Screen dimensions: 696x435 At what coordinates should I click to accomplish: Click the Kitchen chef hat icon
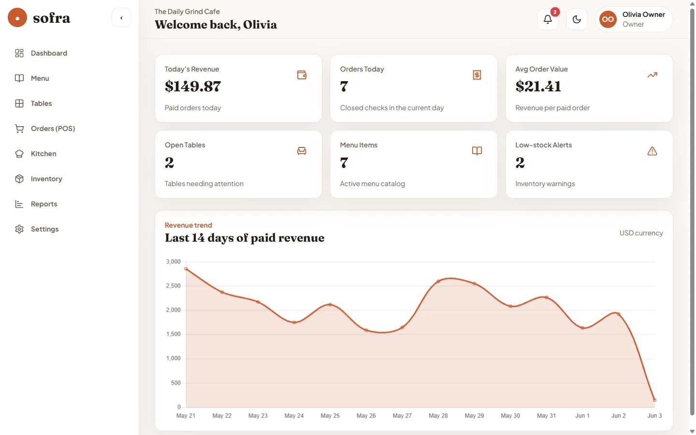tap(19, 154)
